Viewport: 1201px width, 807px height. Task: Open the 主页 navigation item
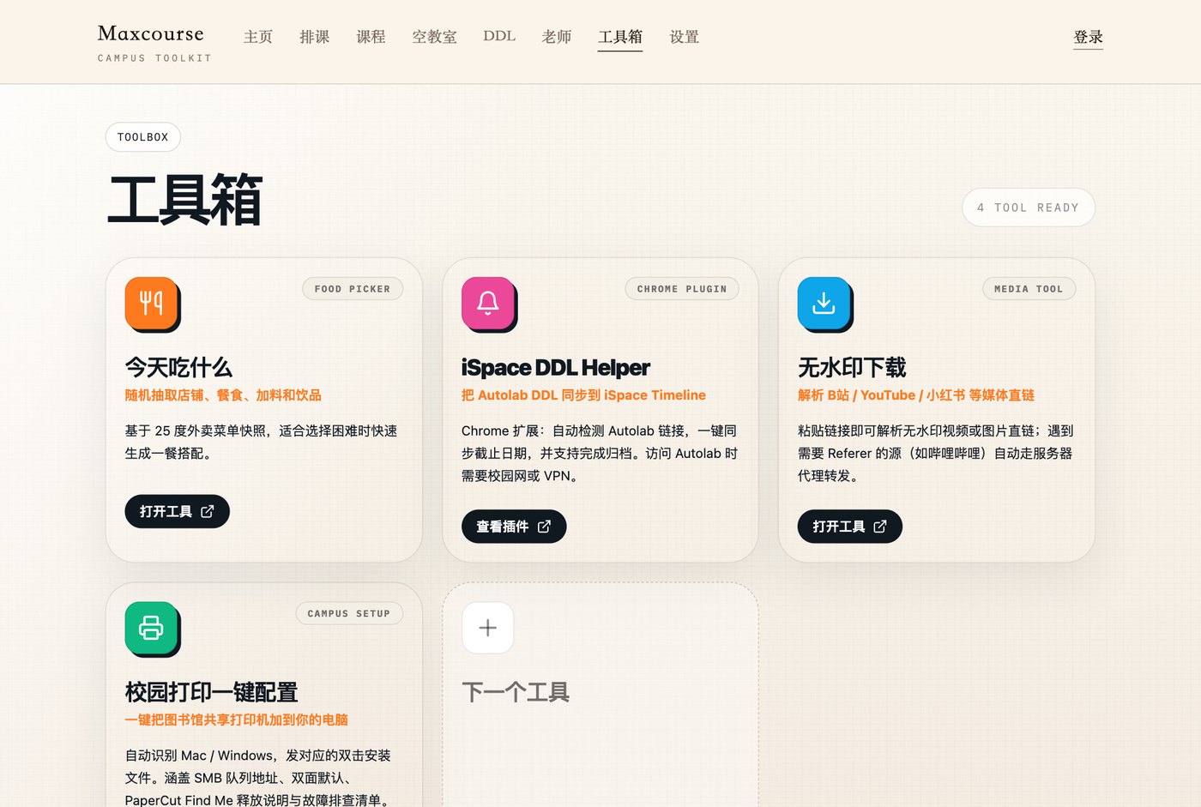point(258,37)
